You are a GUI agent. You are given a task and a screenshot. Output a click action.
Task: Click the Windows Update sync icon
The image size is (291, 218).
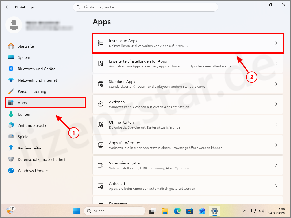tap(11, 170)
